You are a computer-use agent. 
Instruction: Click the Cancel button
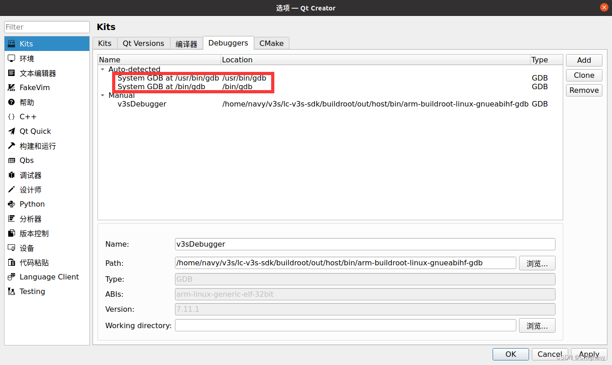pos(550,354)
